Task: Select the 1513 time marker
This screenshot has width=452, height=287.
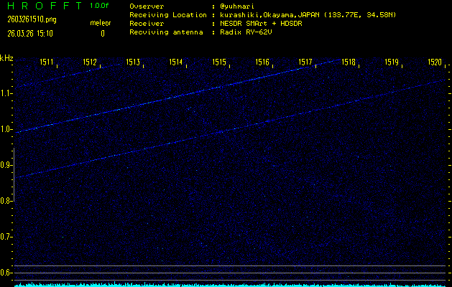Action: [133, 63]
